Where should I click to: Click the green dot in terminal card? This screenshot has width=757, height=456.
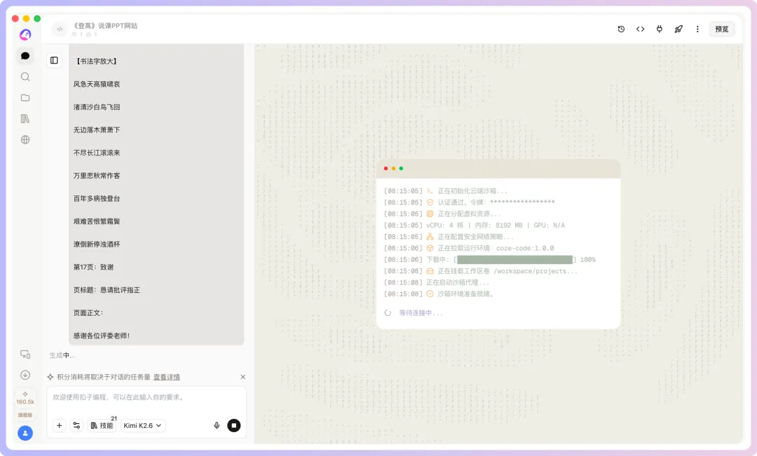[x=401, y=168]
